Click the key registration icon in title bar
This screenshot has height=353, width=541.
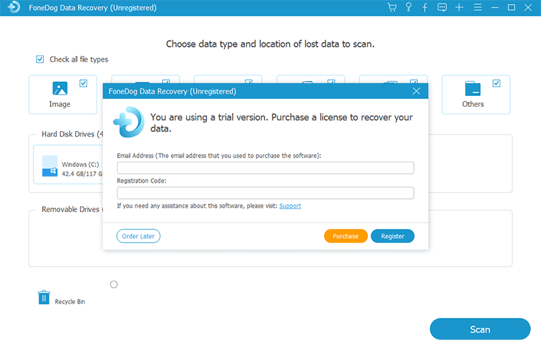408,7
